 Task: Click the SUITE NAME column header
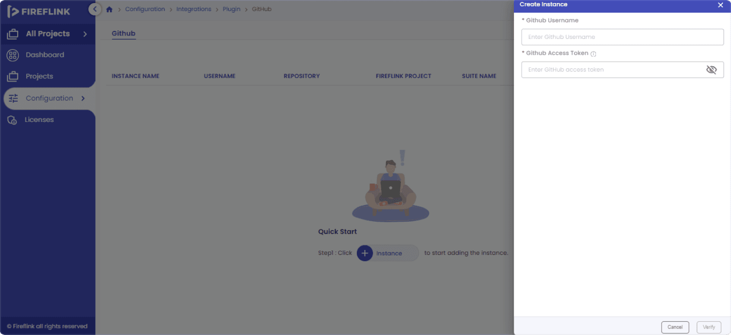pyautogui.click(x=479, y=76)
